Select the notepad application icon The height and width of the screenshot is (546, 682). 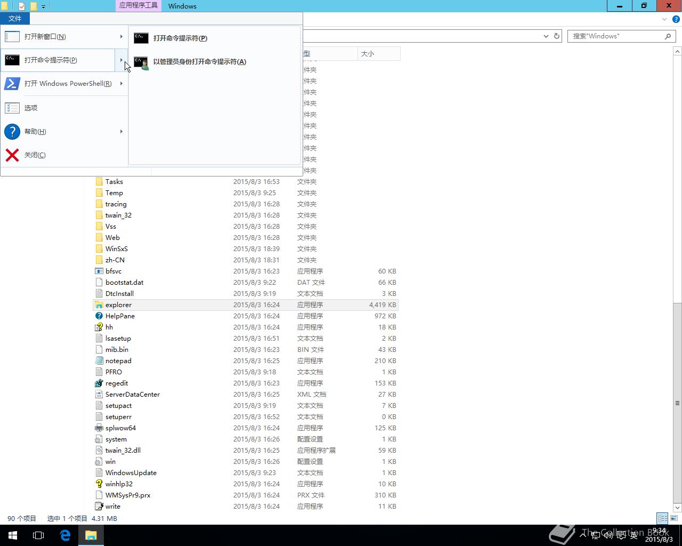pos(99,361)
